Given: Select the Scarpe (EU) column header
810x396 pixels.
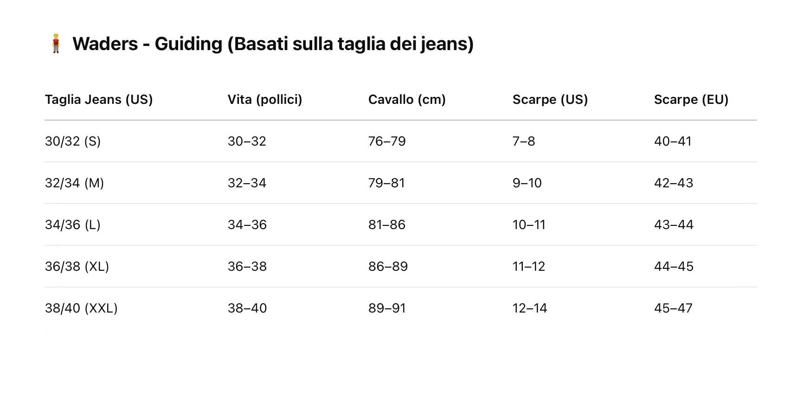Looking at the screenshot, I should coord(691,100).
